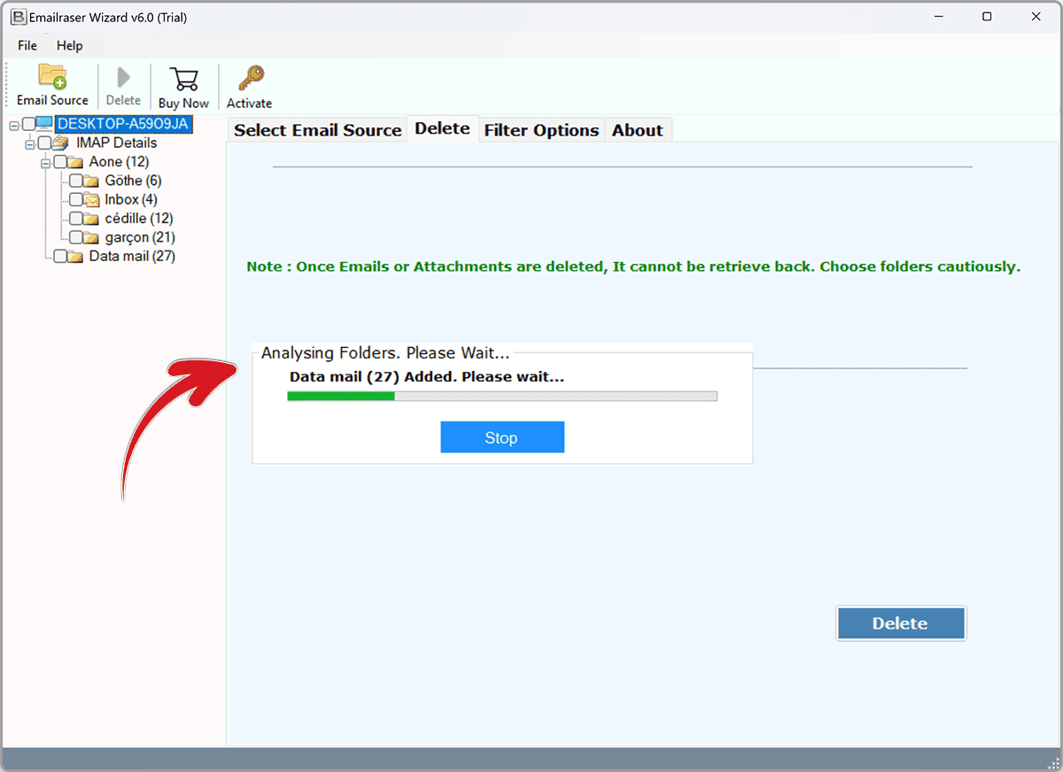Collapse the DESKTOP-A59O9JA tree node
Viewport: 1063px width, 772px height.
(13, 125)
